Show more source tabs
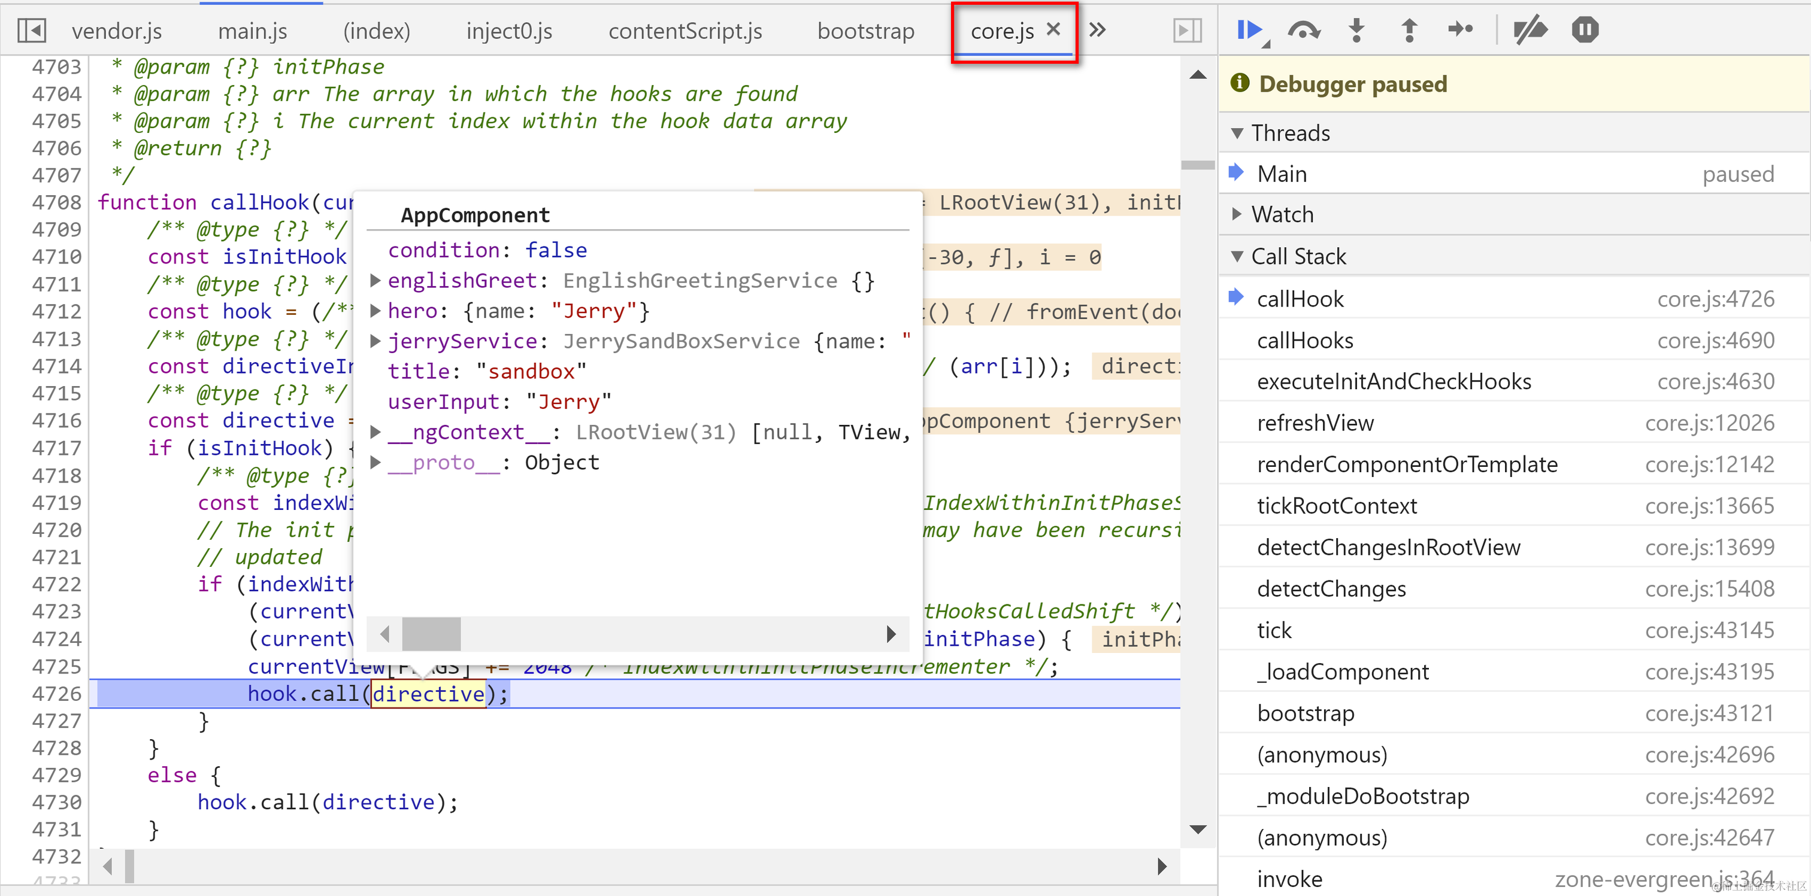The width and height of the screenshot is (1811, 896). click(1097, 30)
